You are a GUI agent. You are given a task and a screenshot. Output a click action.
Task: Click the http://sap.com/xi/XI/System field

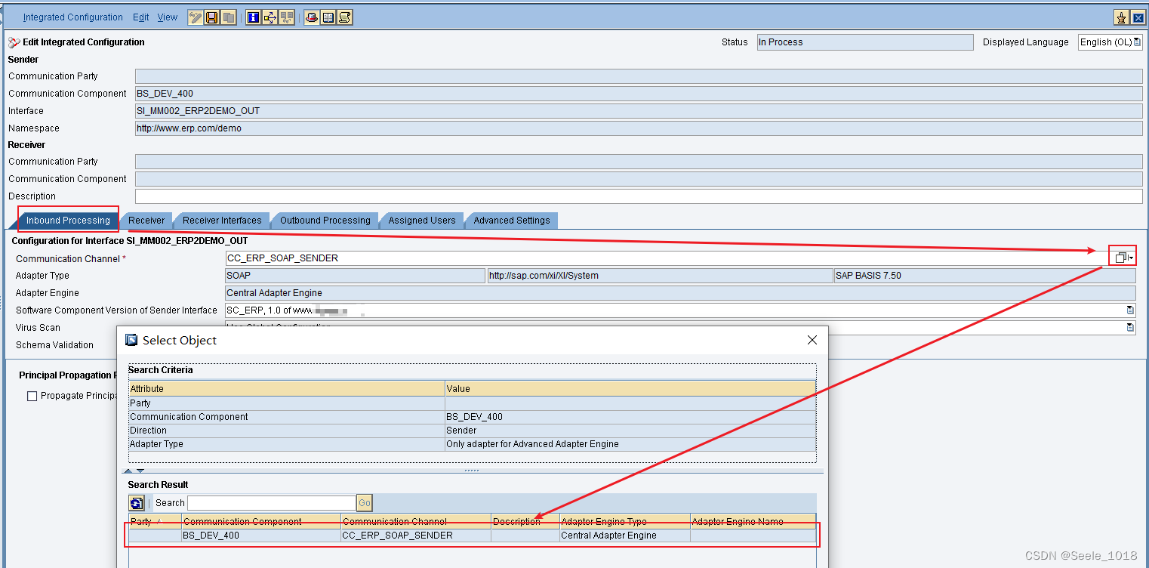coord(660,276)
